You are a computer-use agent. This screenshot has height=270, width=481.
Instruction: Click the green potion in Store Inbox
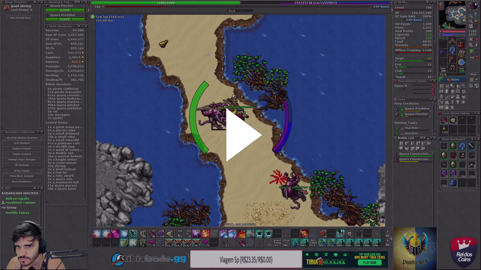(444, 129)
